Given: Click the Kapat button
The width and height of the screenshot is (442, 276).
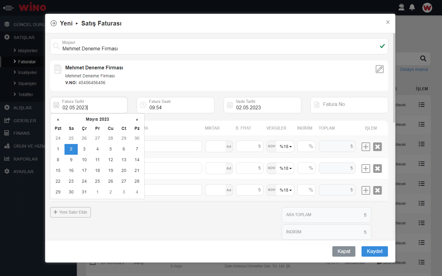Looking at the screenshot, I should pos(344,251).
